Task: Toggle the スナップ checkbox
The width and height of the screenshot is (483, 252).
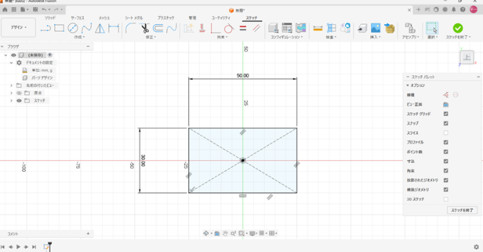Action: point(446,124)
